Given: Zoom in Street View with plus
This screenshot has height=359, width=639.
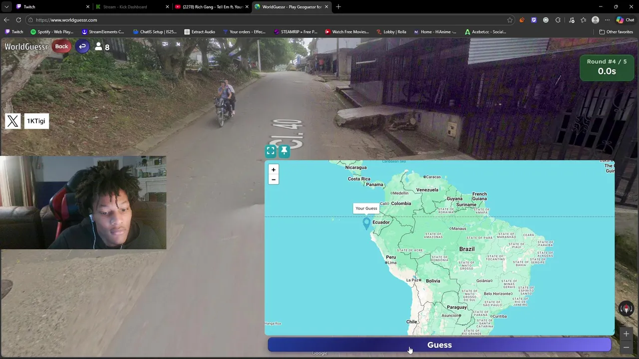Looking at the screenshot, I should 626,334.
